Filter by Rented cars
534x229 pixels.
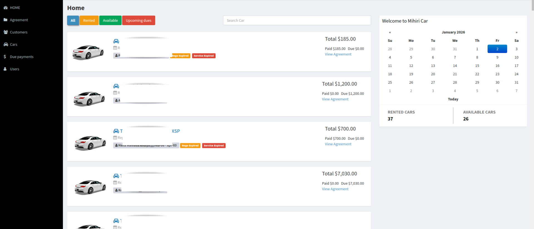click(89, 20)
